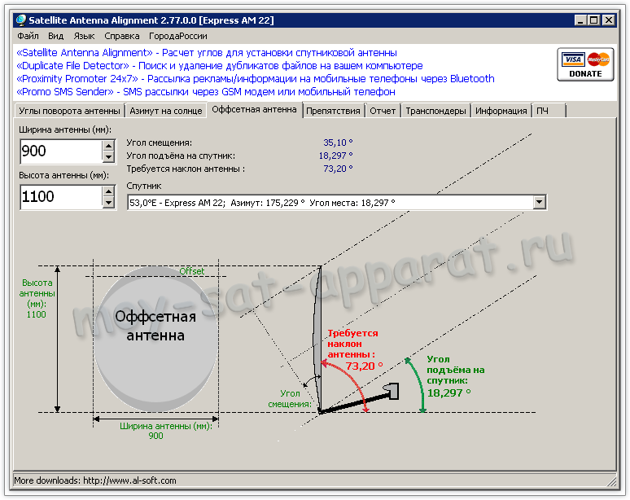Click the LNB feed horn in the diagram
The width and height of the screenshot is (630, 500).
point(391,391)
